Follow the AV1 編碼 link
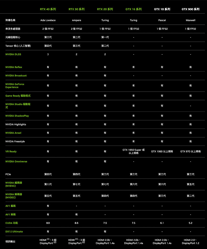This screenshot has height=249, width=207. (x=10, y=206)
